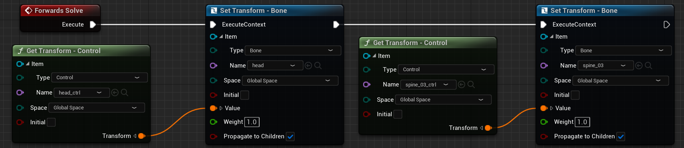Click the Space pin on spine_03 Set Transform node

coord(544,80)
